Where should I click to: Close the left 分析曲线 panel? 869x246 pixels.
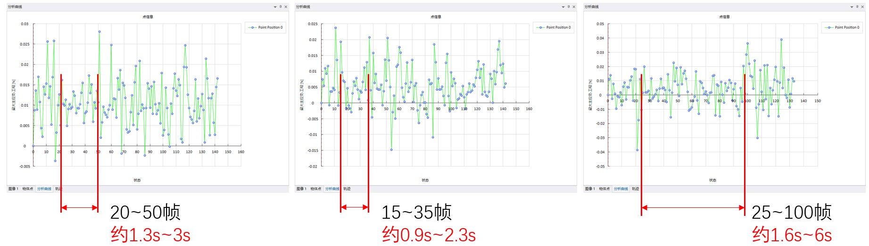(x=286, y=7)
